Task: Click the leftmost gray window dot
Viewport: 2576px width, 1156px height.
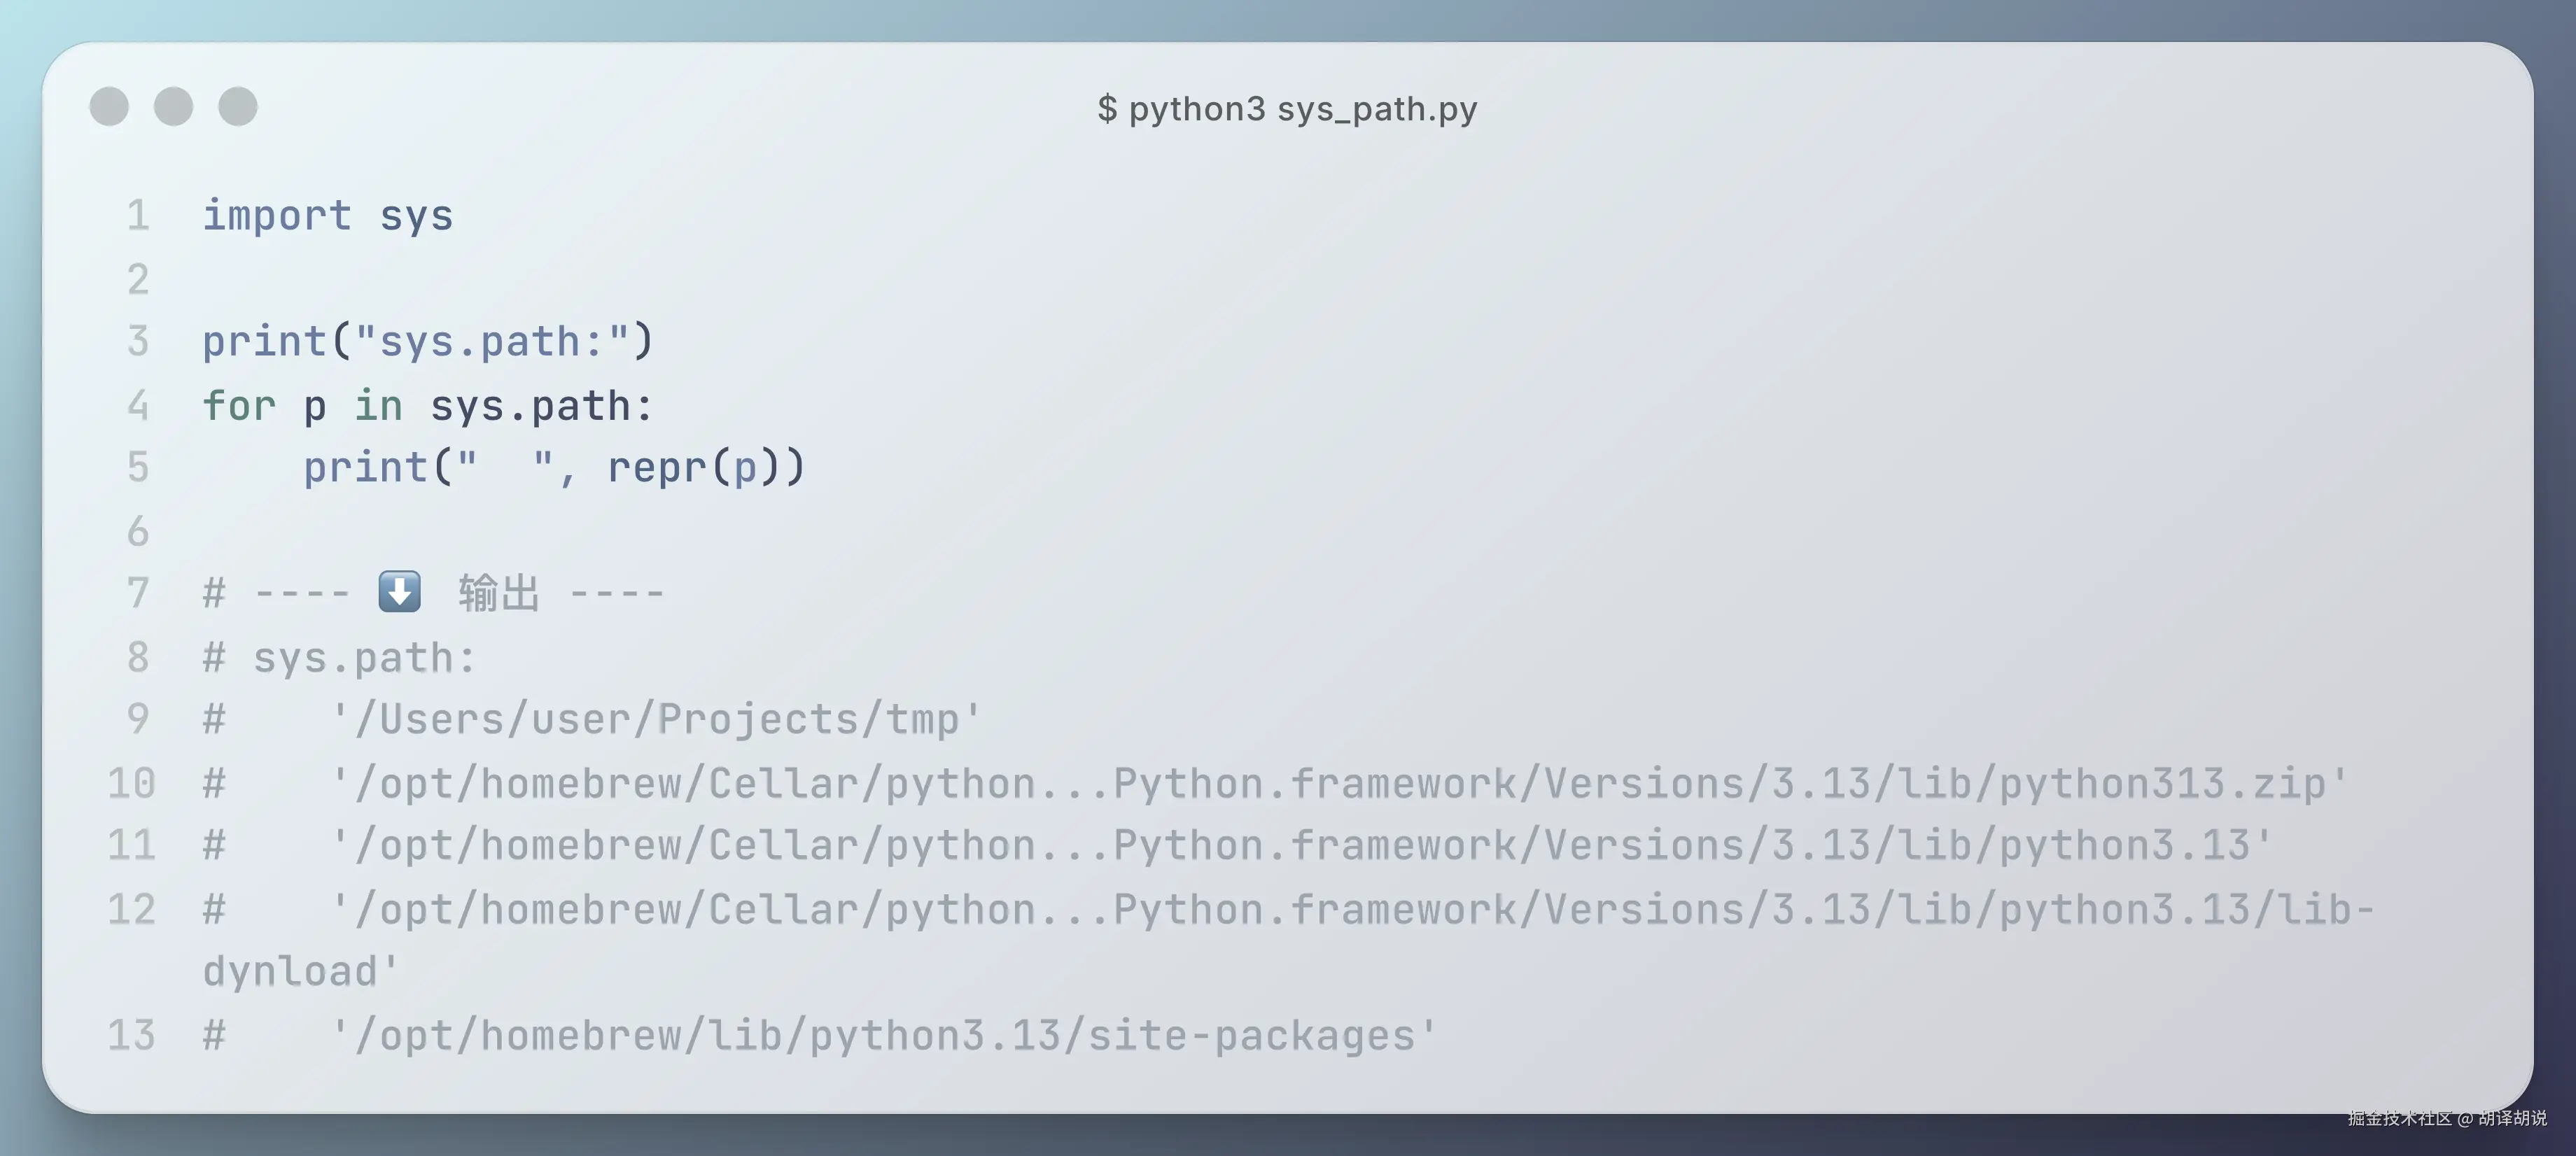Action: (x=109, y=107)
